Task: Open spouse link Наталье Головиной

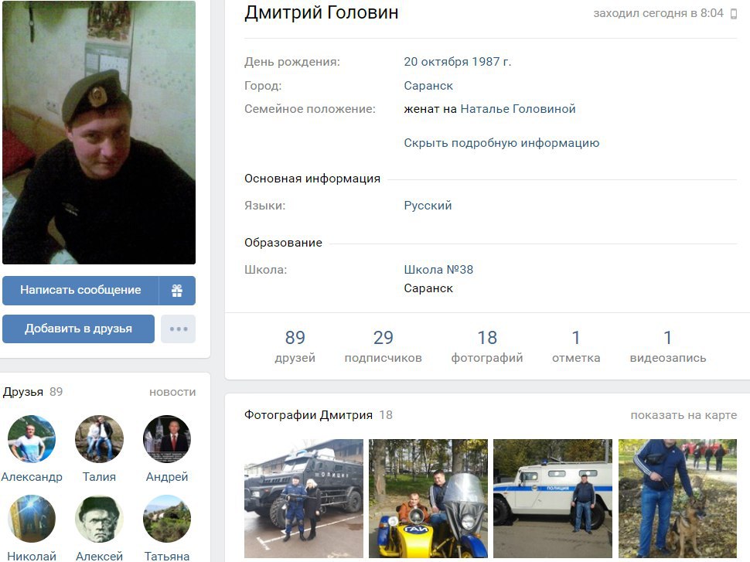Action: tap(517, 109)
